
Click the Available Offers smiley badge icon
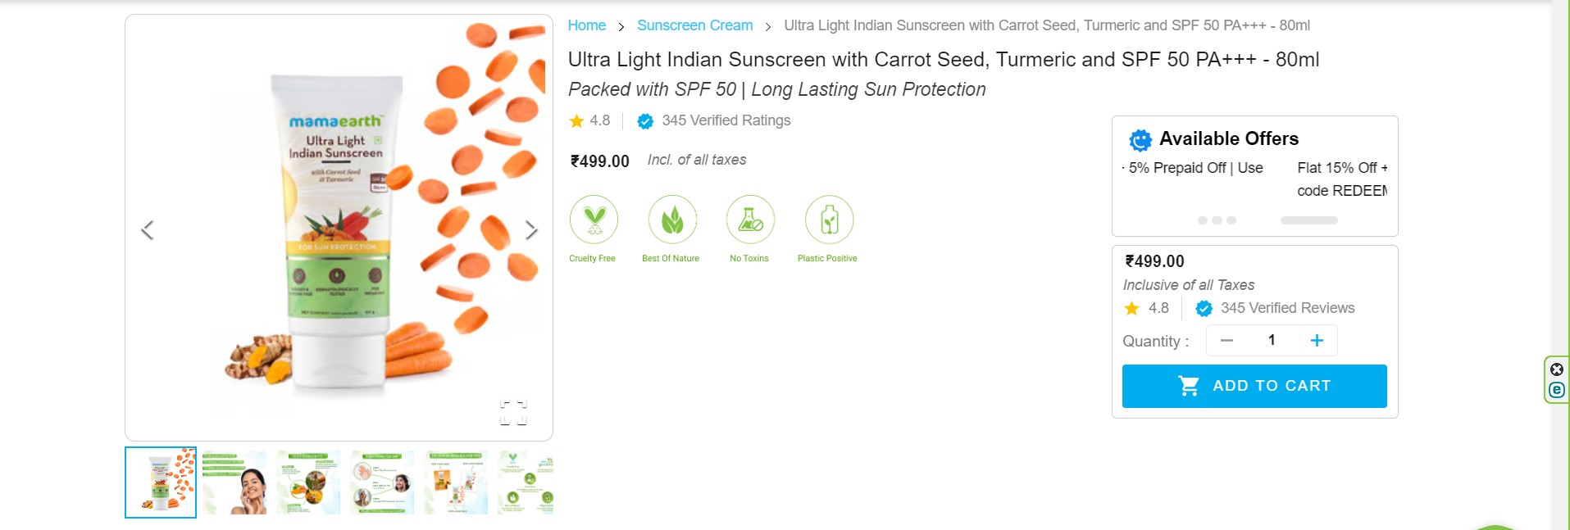click(1140, 140)
